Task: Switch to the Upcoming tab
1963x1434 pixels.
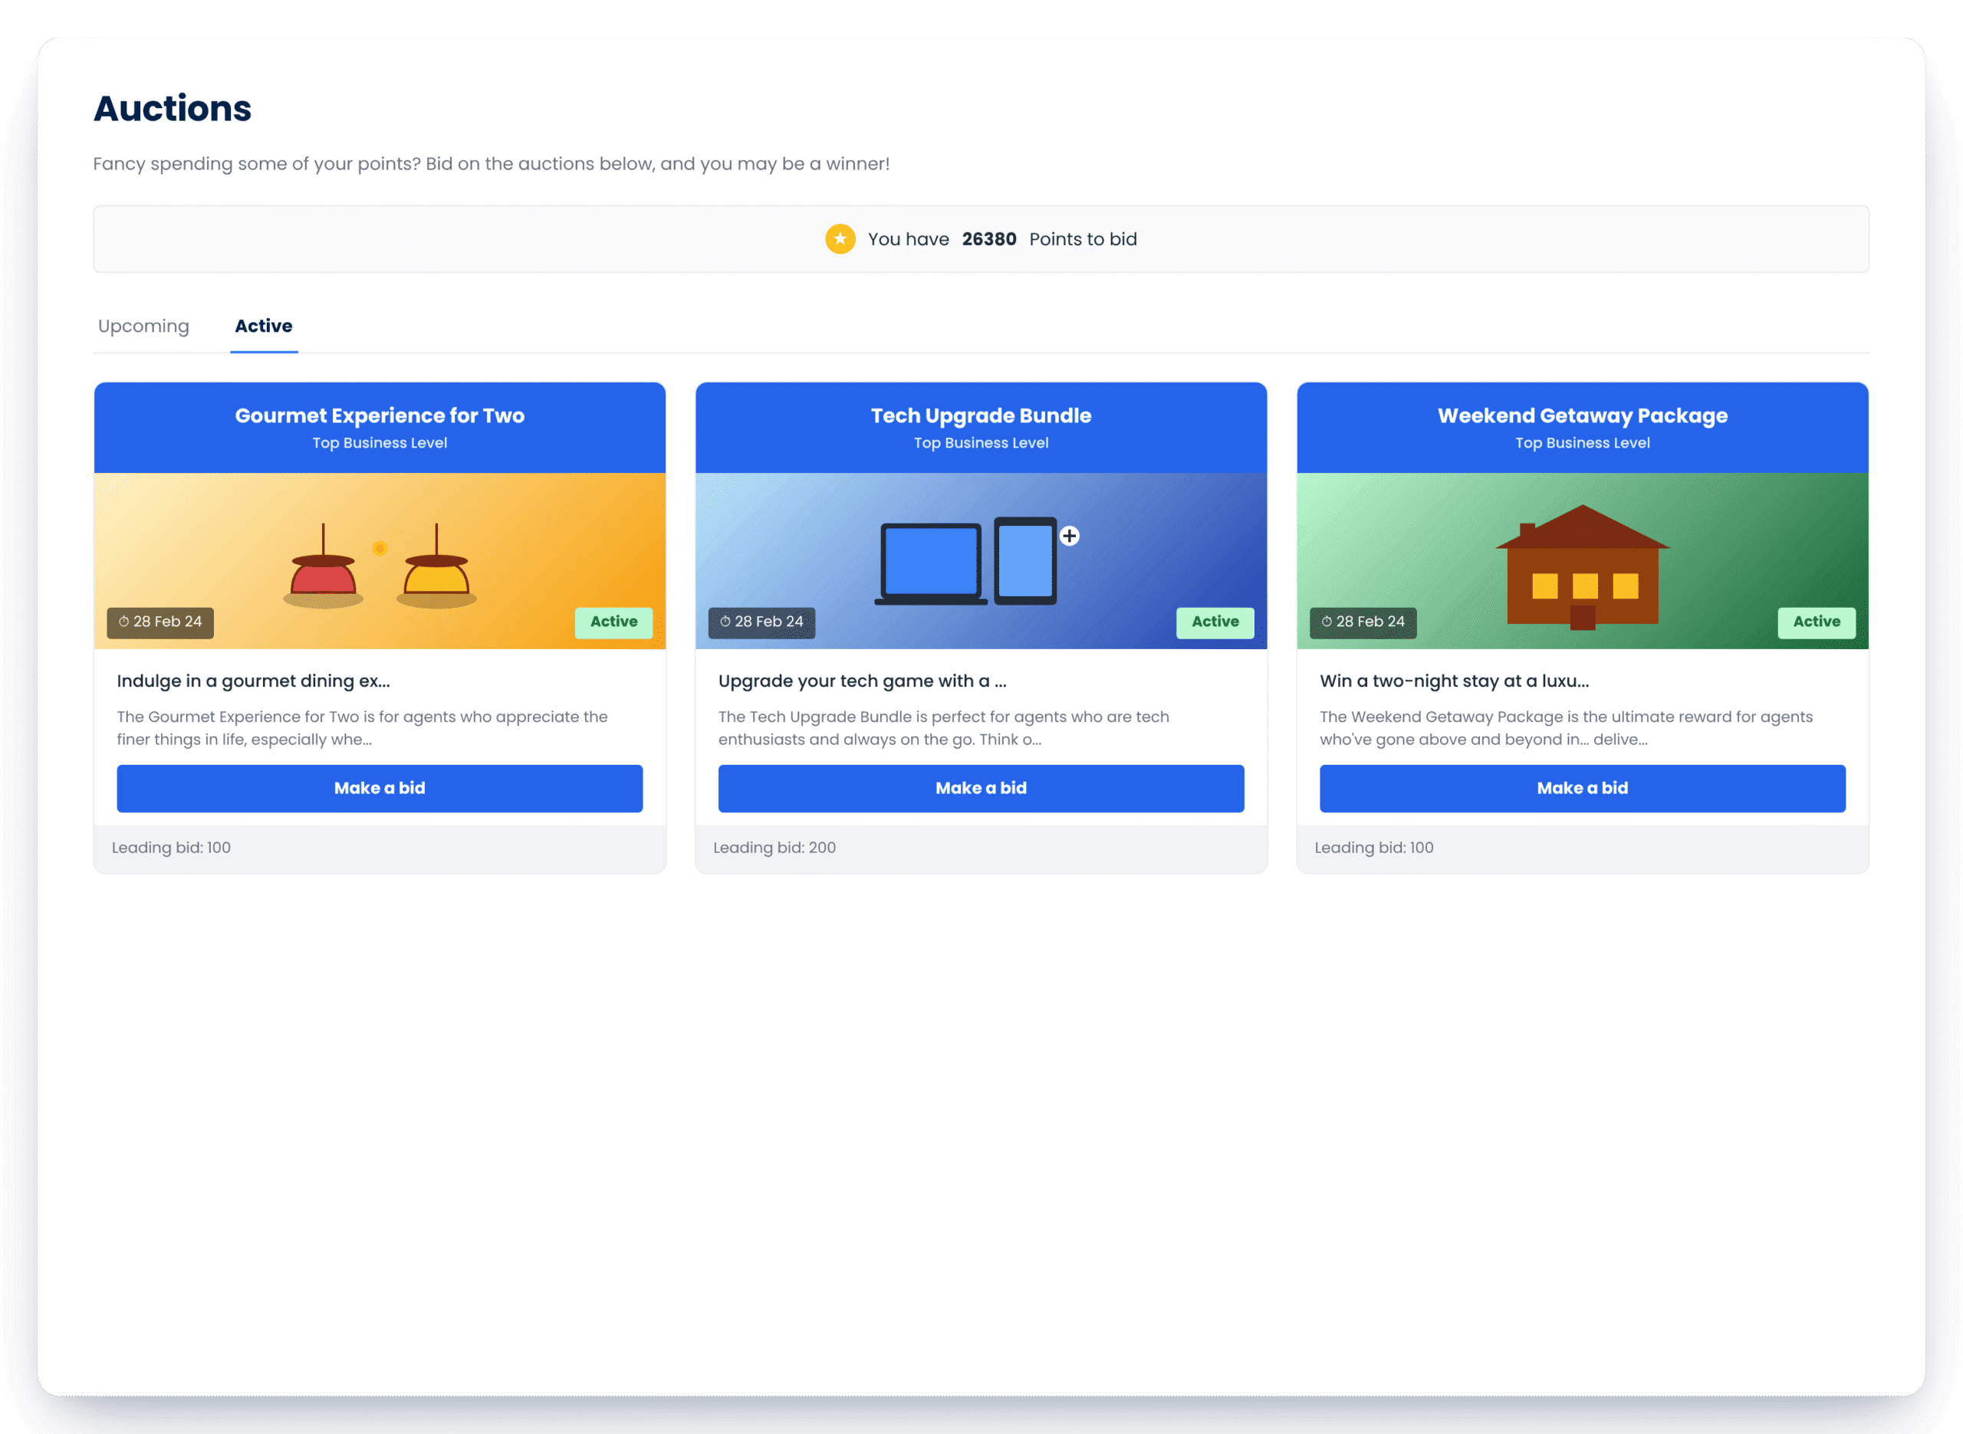Action: click(143, 326)
